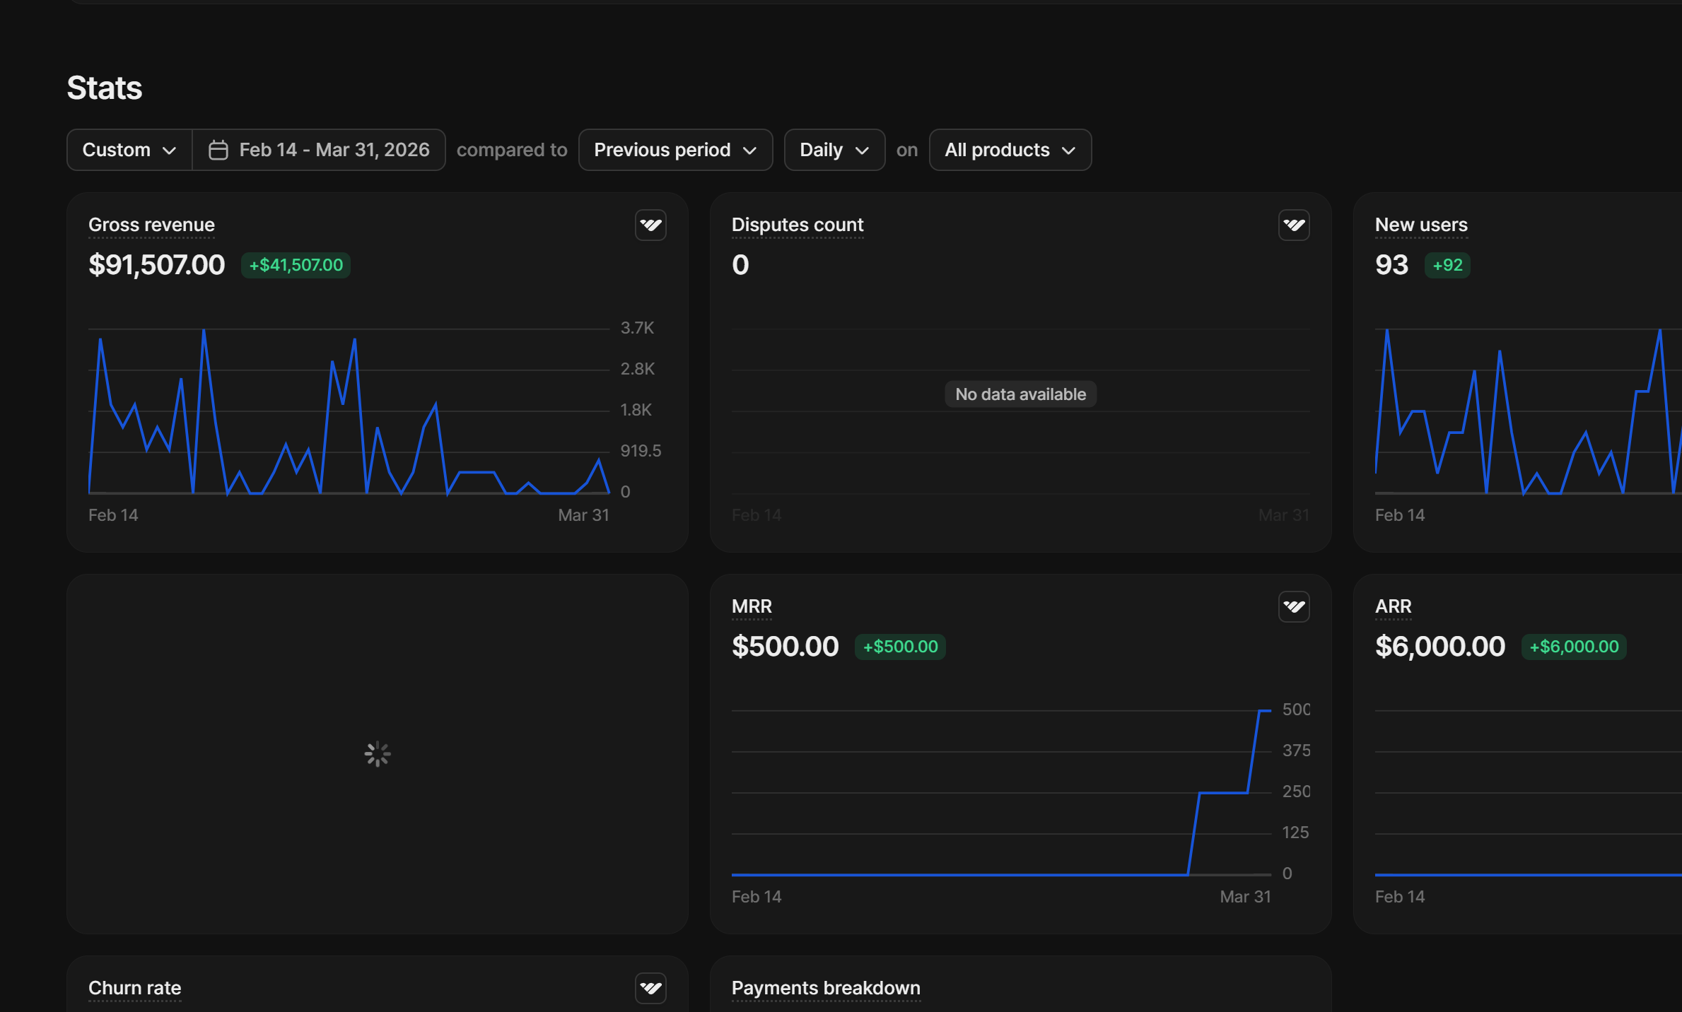Click the Payments breakdown card title
This screenshot has height=1012, width=1682.
coord(826,988)
